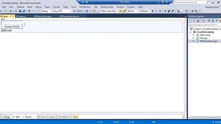Click Solution Explorer Home icon
The image size is (221, 124).
[x=198, y=21]
